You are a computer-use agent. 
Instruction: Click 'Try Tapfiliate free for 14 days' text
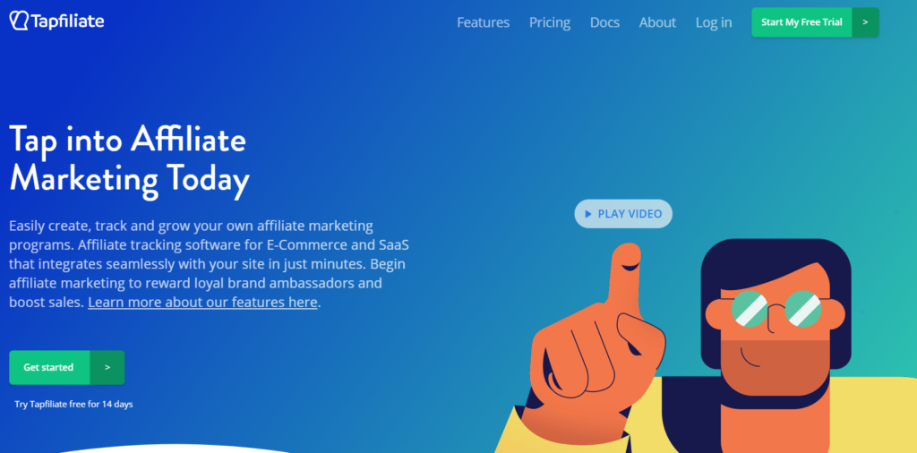[73, 404]
